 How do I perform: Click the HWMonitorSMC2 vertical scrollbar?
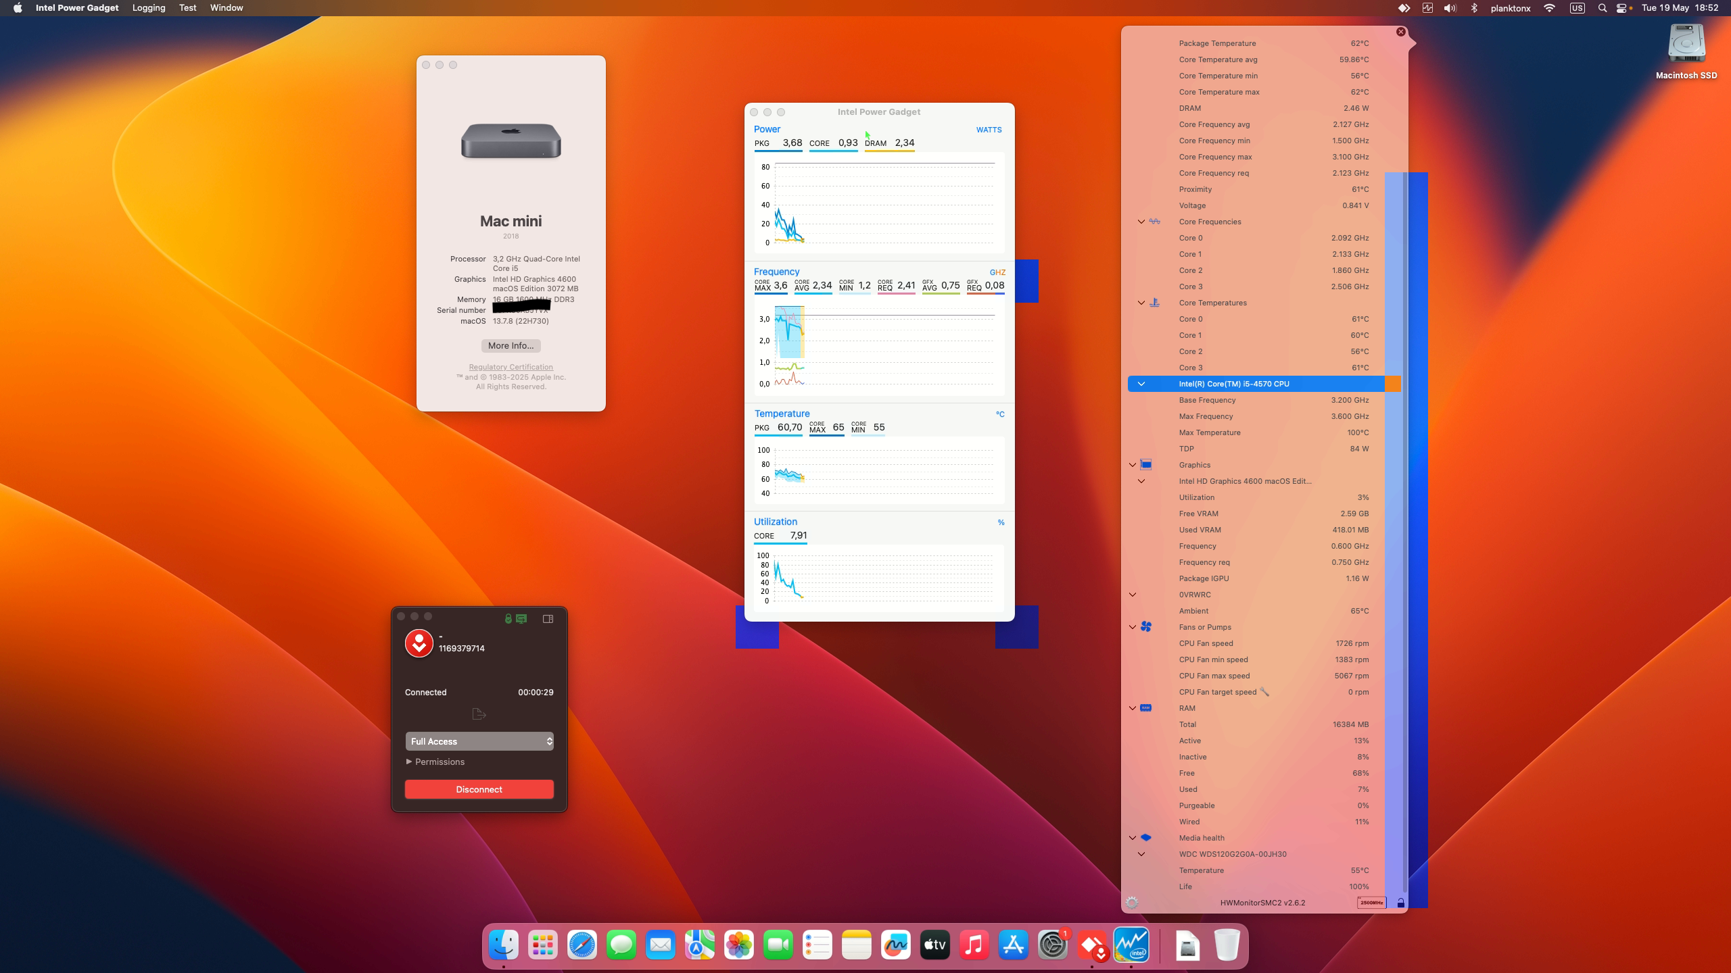pos(1404,532)
